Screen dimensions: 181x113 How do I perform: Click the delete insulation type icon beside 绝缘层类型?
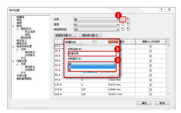point(128,29)
